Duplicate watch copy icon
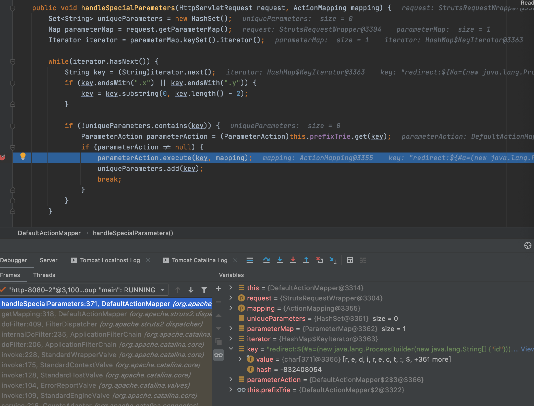This screenshot has width=534, height=406. pos(219,341)
